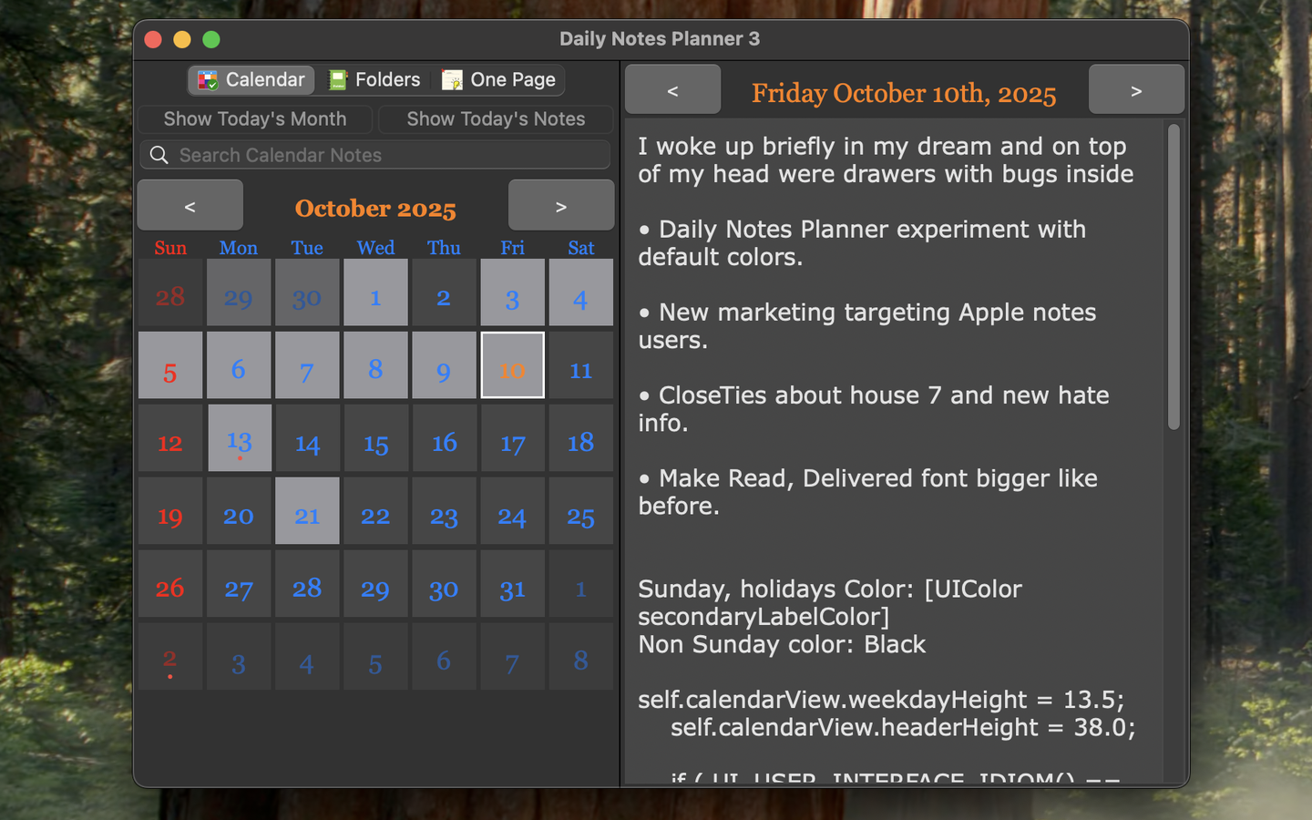The height and width of the screenshot is (820, 1312).
Task: Click the green Folders notebook icon
Action: (x=338, y=80)
